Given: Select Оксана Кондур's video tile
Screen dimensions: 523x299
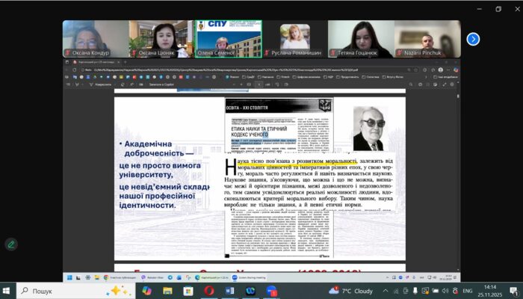Looking at the screenshot, I should (x=93, y=39).
